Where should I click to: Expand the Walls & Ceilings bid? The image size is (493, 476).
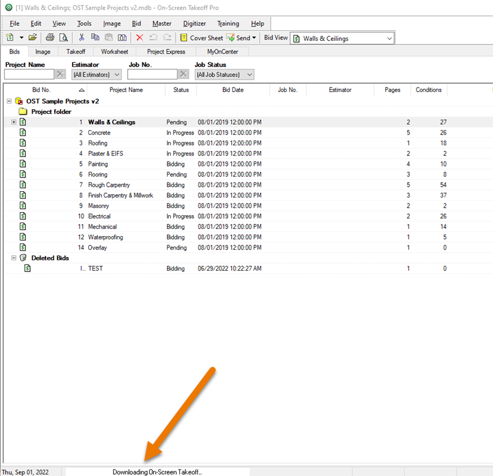click(x=14, y=121)
